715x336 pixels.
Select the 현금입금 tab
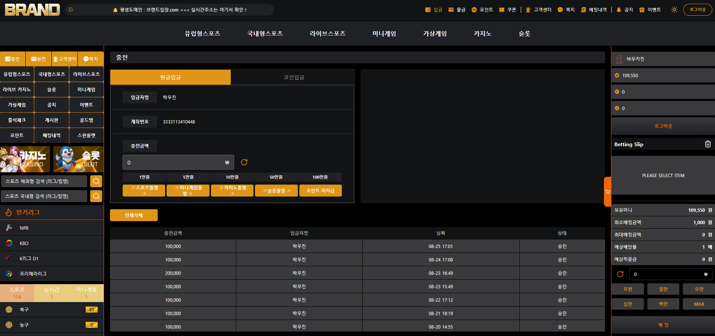(170, 77)
